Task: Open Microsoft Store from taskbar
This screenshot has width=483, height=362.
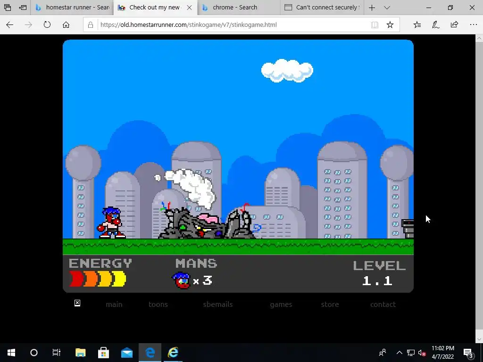Action: pos(103,353)
